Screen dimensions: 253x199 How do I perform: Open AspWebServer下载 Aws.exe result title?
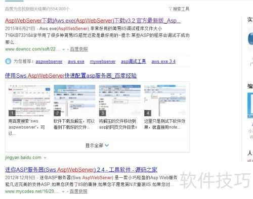93,21
